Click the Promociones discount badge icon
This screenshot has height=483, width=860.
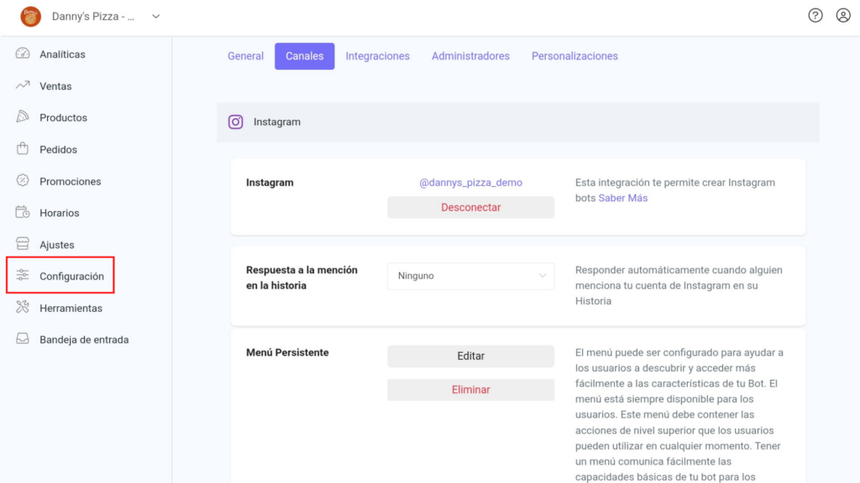23,180
